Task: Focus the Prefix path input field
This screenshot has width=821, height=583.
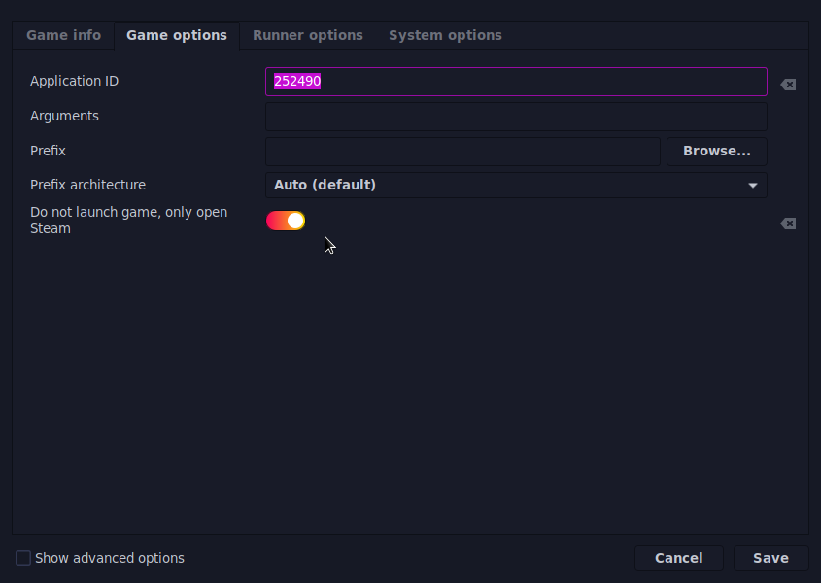Action: [x=462, y=152]
